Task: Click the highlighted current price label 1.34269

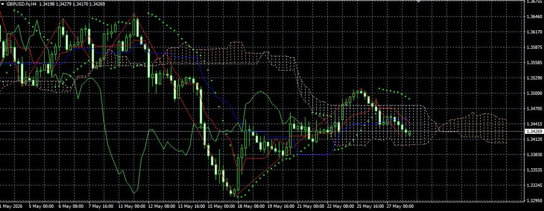Action: point(534,132)
